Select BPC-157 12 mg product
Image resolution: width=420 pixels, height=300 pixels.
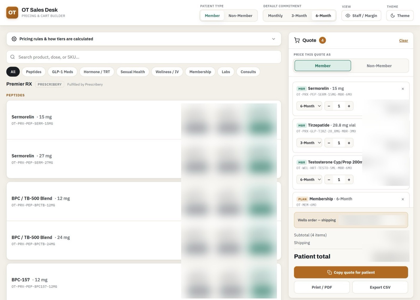pos(144,282)
